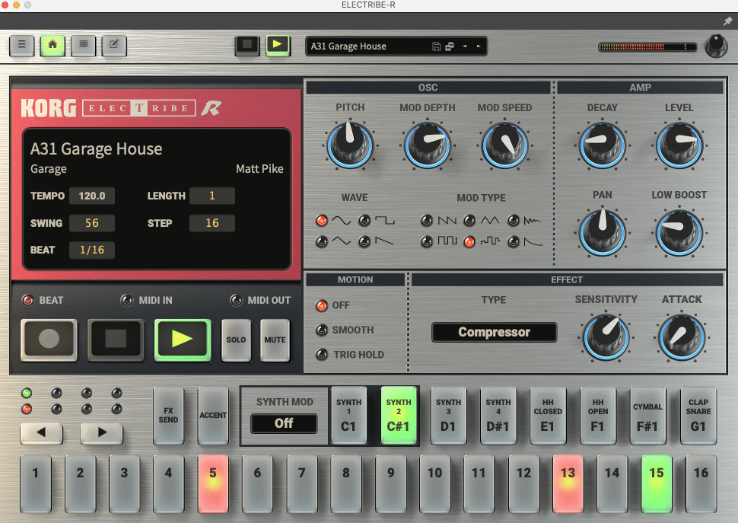
Task: Select the sawtooth wave shape
Action: [364, 241]
